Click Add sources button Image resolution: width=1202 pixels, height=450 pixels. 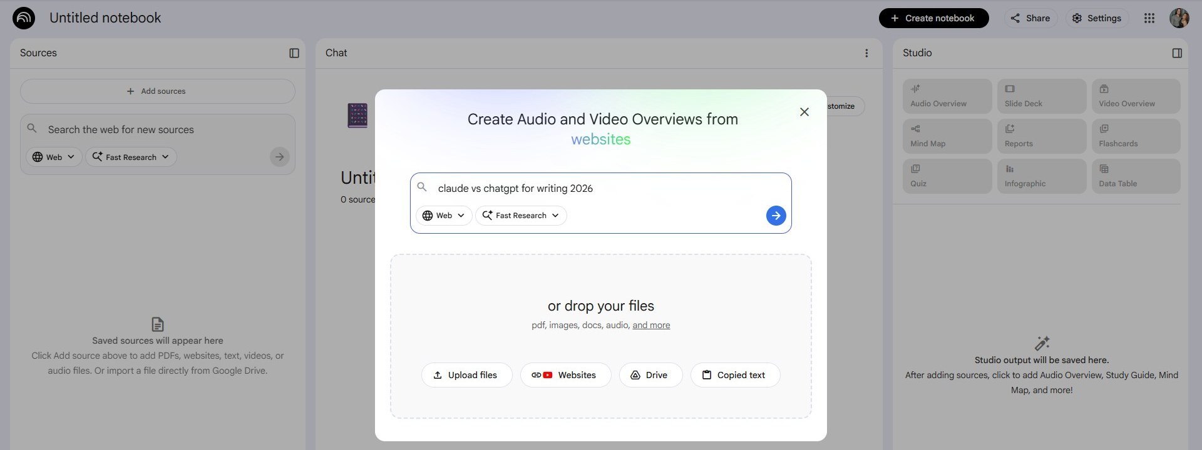158,91
